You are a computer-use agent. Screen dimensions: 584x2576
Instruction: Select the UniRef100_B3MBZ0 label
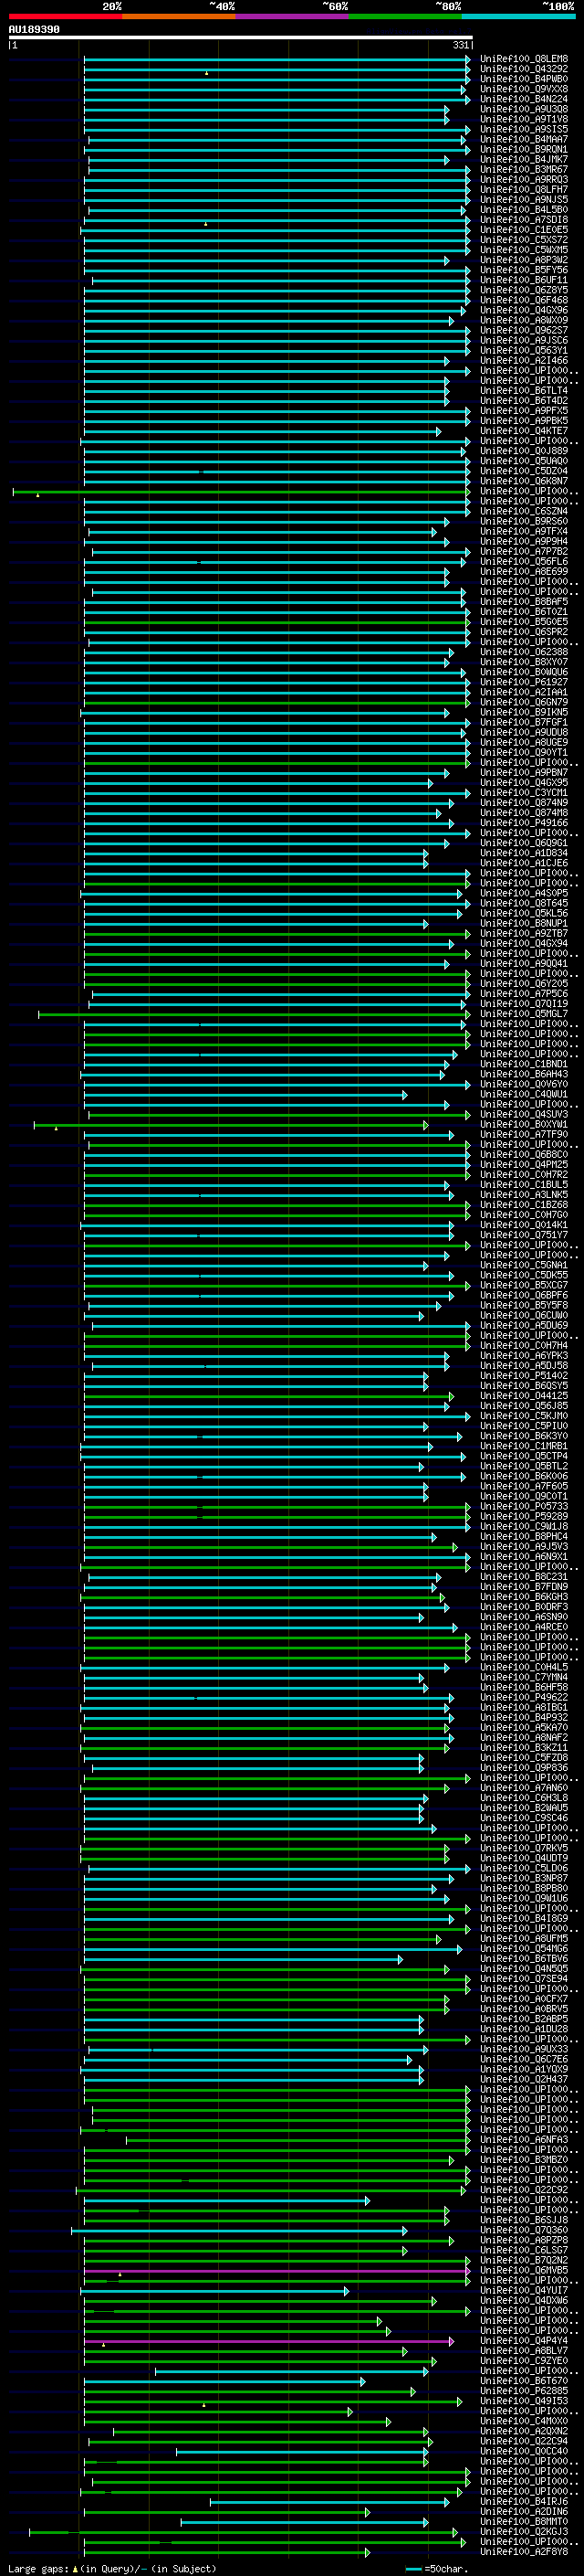[524, 2159]
